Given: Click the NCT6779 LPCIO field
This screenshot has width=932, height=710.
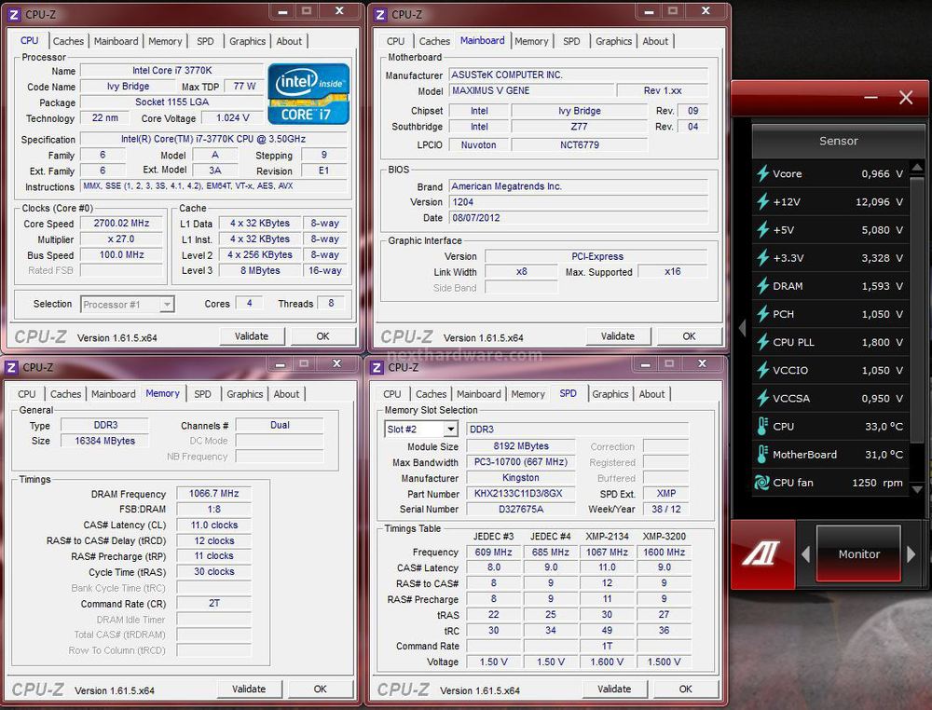Looking at the screenshot, I should pyautogui.click(x=579, y=145).
